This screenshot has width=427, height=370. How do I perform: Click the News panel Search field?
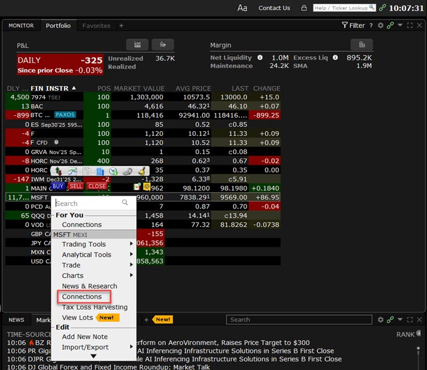point(299,319)
